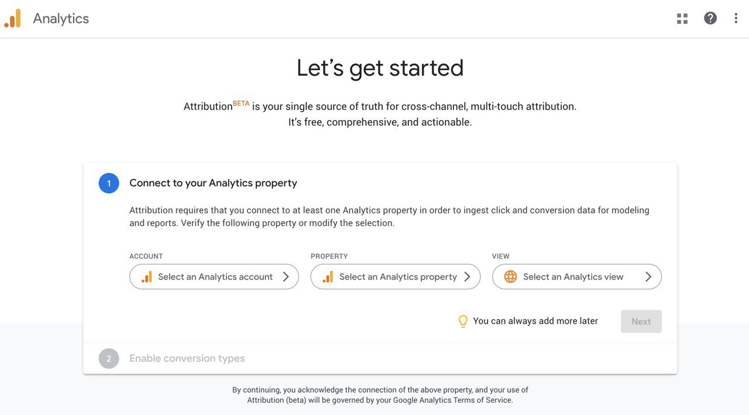Click the Analytics icon in Account selector
Viewport: 749px width, 415px height.
pos(146,277)
